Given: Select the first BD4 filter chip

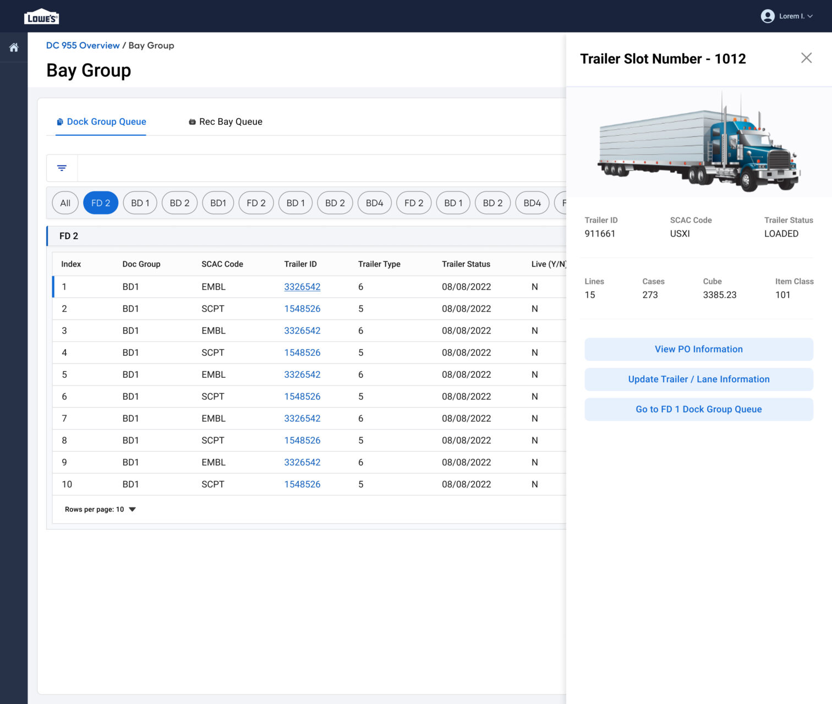Looking at the screenshot, I should [374, 203].
